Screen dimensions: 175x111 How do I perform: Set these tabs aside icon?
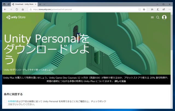coord(8,4)
